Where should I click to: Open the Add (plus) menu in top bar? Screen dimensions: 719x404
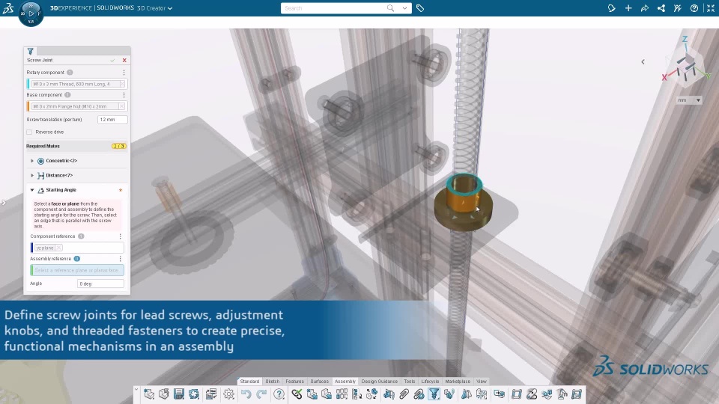point(628,8)
